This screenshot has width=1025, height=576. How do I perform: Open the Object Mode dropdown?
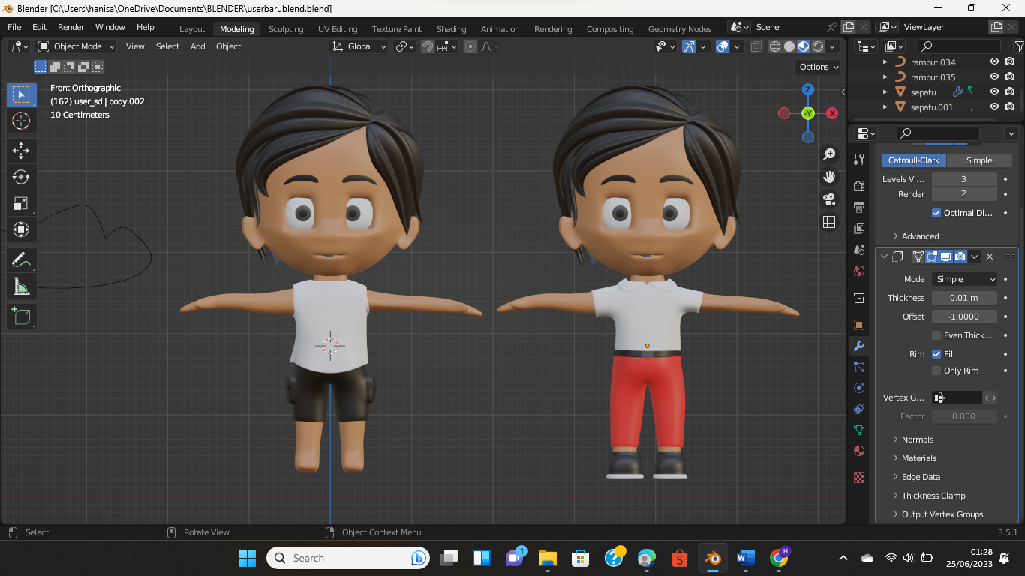click(x=77, y=46)
